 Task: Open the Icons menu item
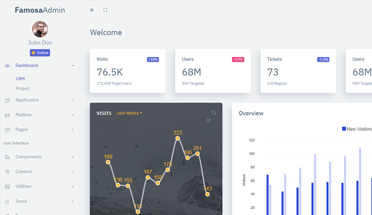point(21,201)
